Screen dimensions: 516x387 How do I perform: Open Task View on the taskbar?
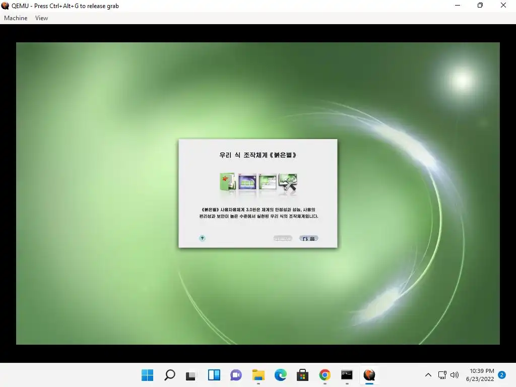click(191, 375)
